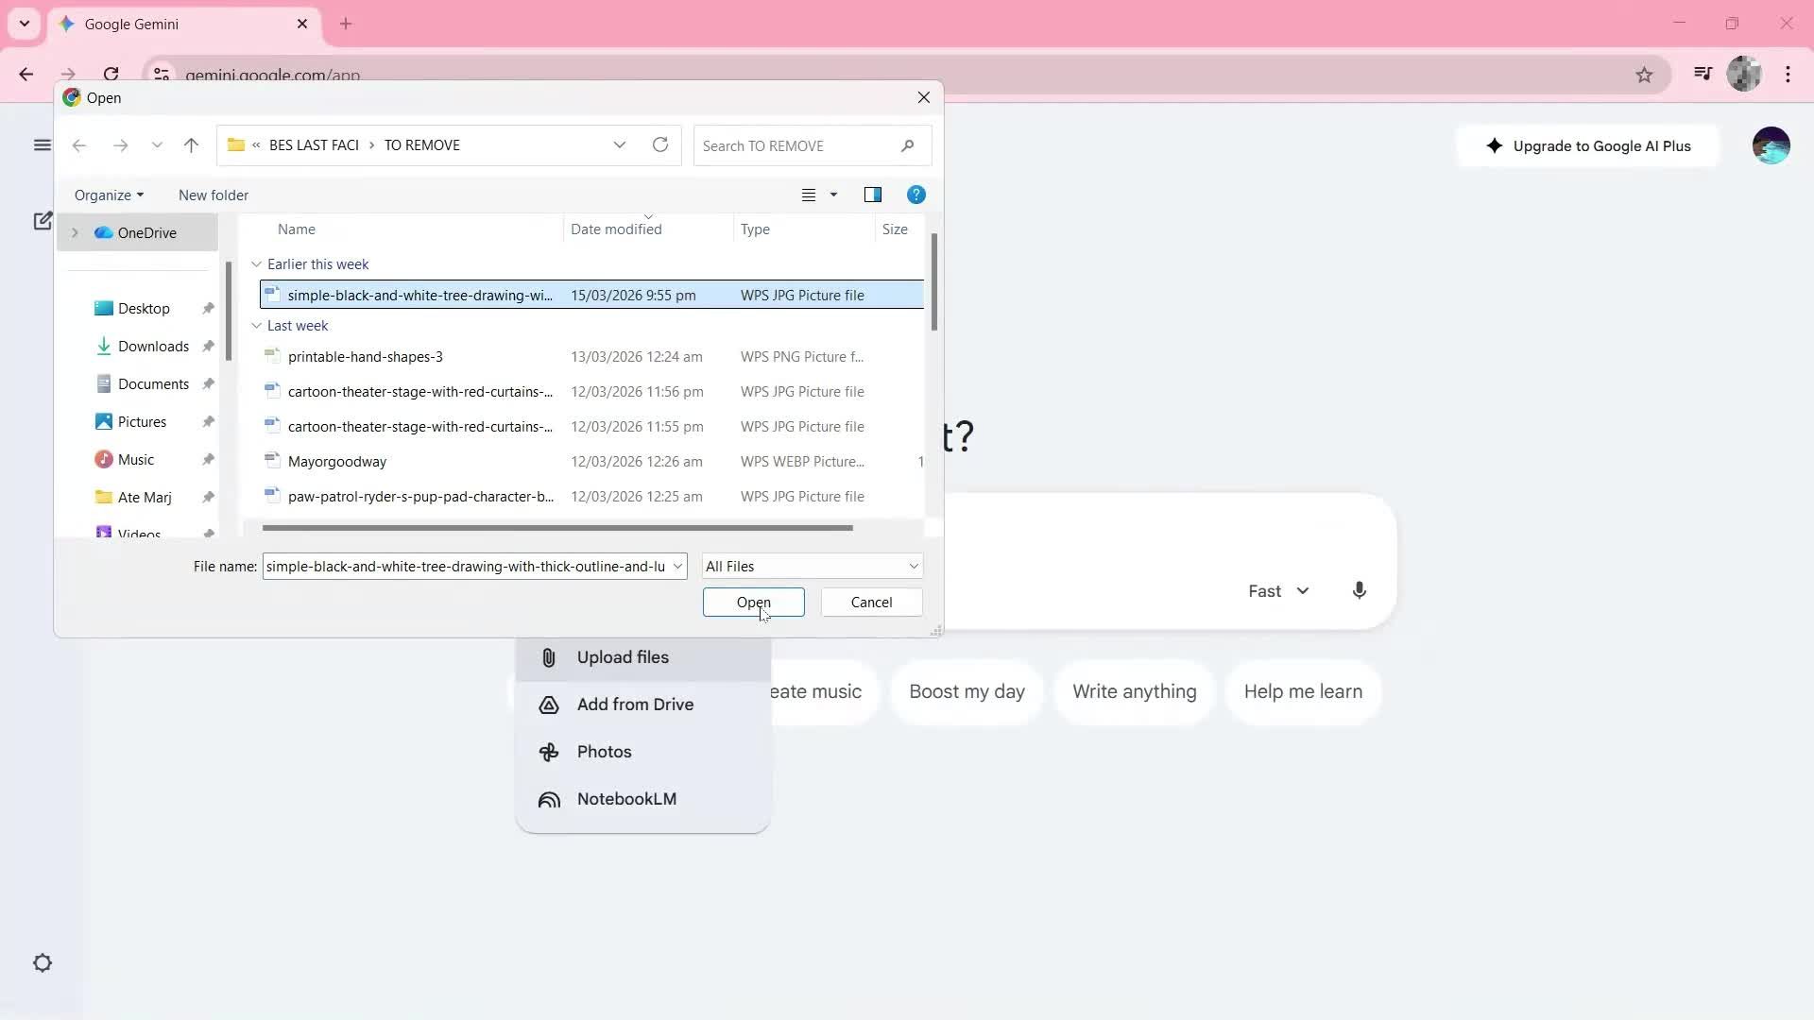Collapse the Earlier this week group

tap(255, 264)
